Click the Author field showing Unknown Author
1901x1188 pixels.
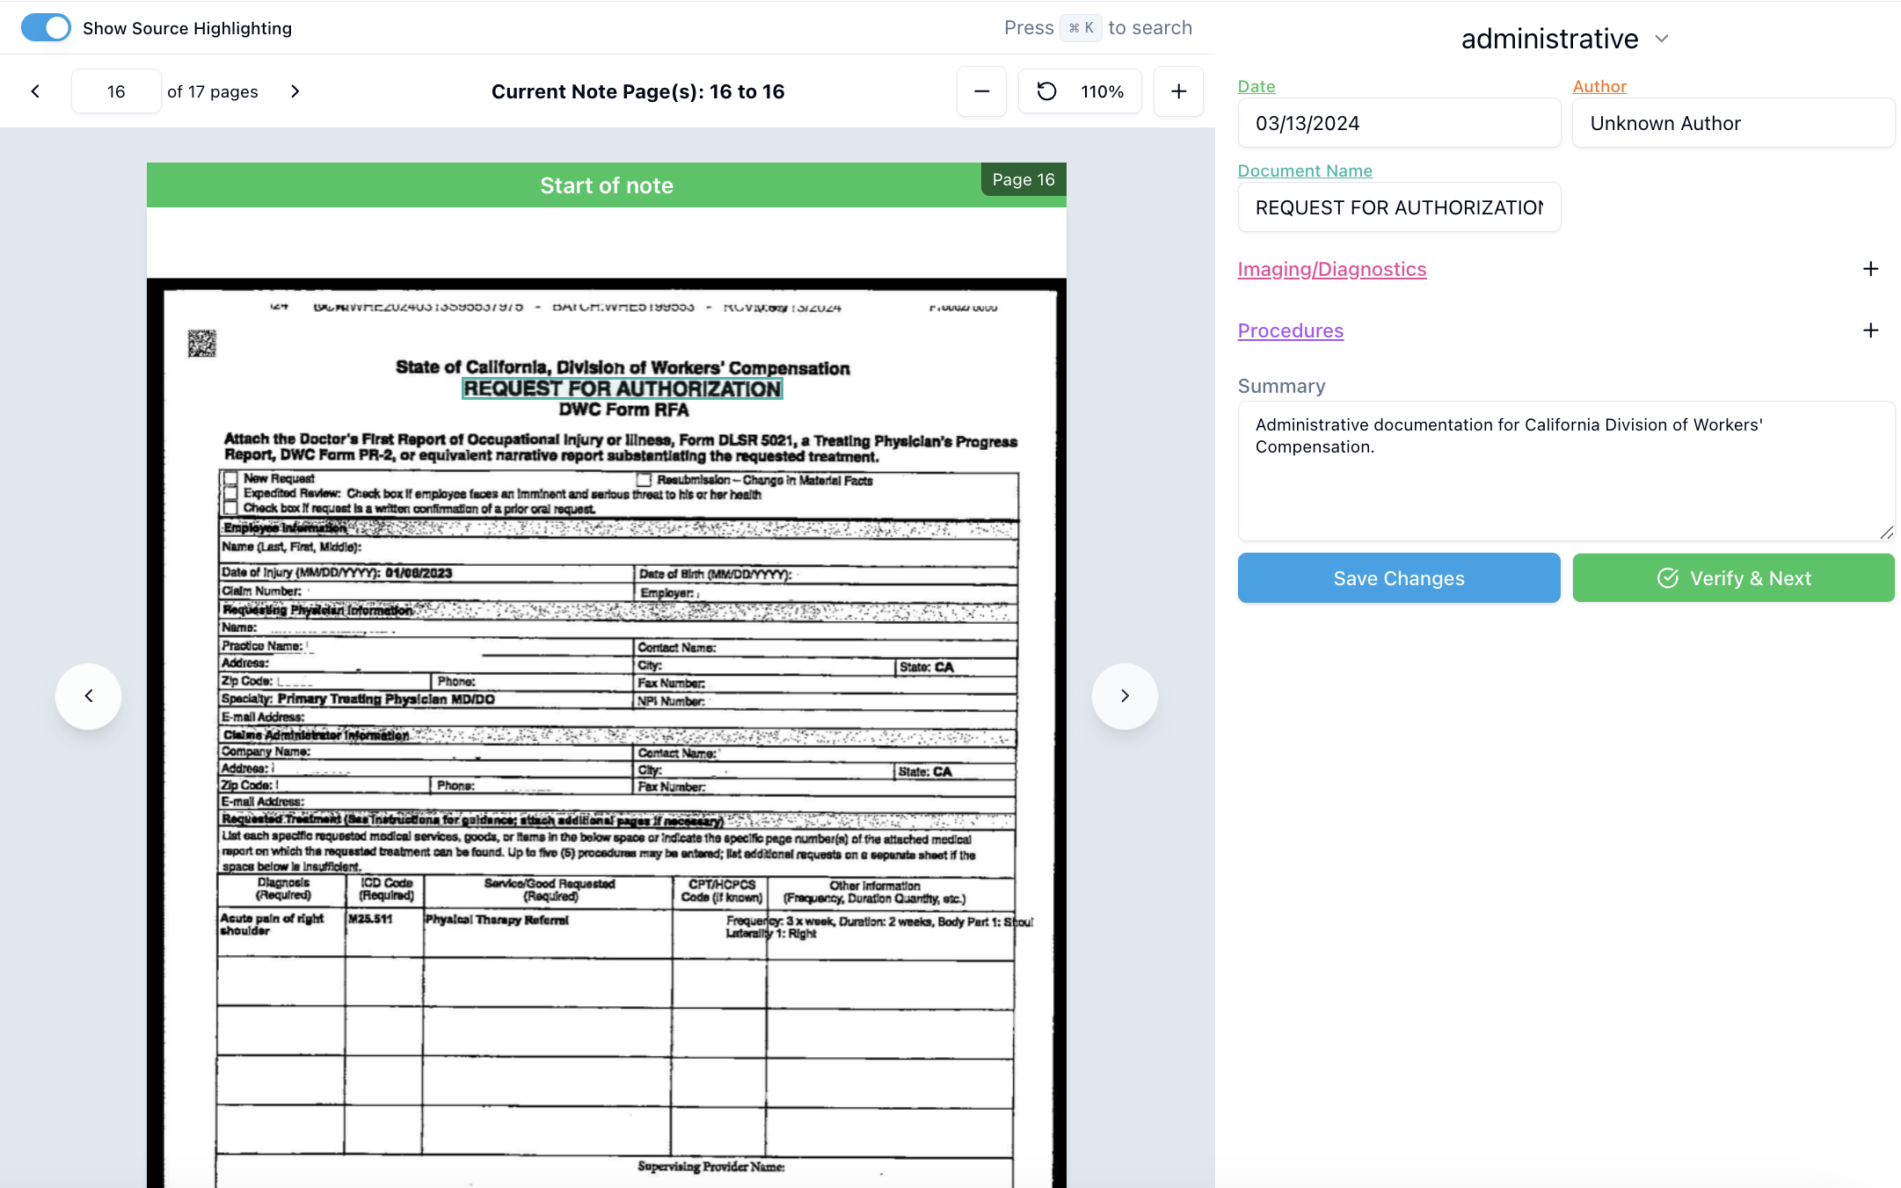[x=1732, y=123]
